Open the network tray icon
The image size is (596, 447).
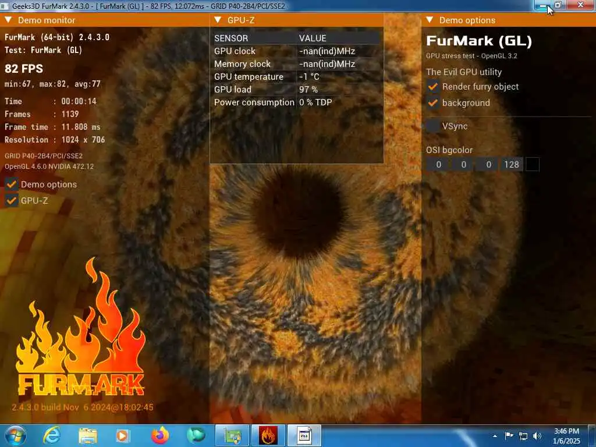point(523,436)
